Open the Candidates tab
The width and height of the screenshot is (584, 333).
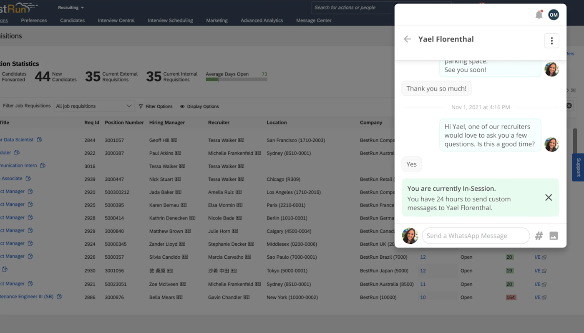[72, 20]
